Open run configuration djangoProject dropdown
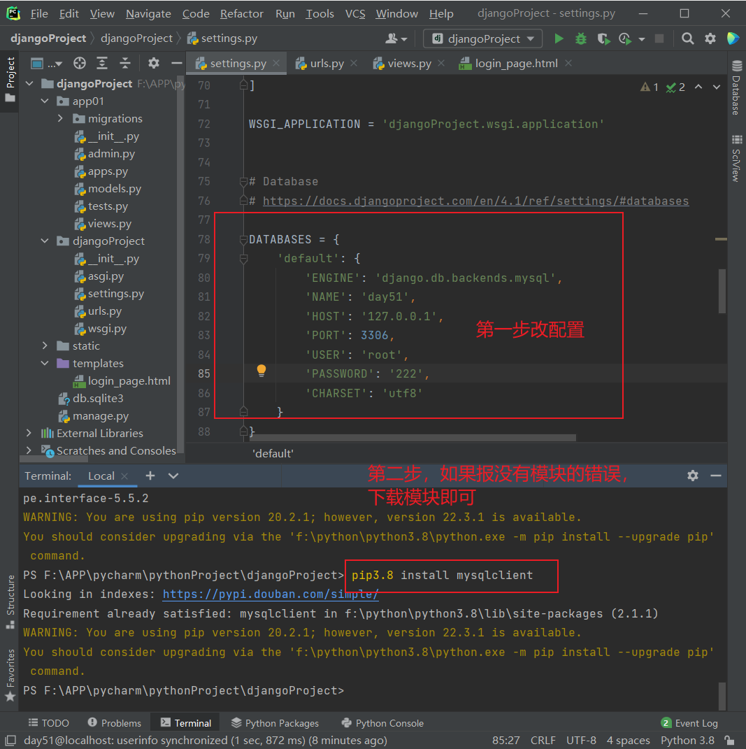Image resolution: width=746 pixels, height=749 pixels. 483,38
